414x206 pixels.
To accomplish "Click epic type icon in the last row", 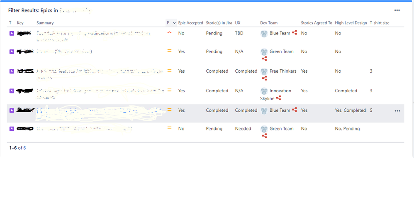I will click(x=11, y=129).
